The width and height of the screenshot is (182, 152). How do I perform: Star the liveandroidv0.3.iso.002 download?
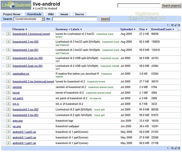pos(4,41)
